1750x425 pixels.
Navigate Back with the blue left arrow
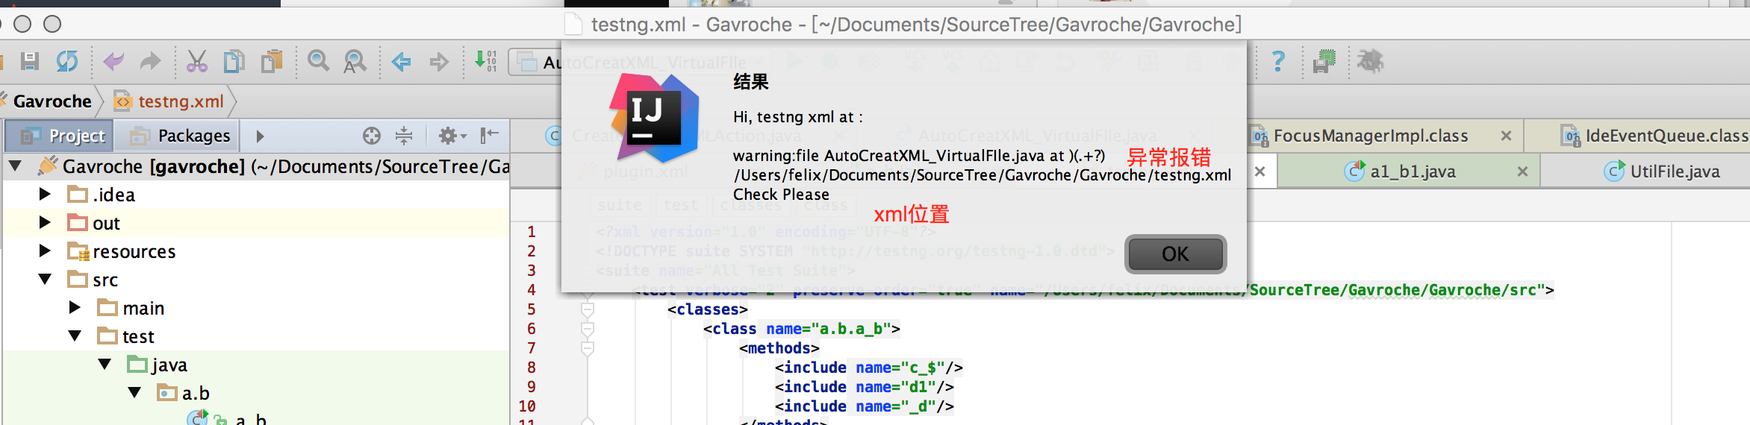click(x=402, y=62)
